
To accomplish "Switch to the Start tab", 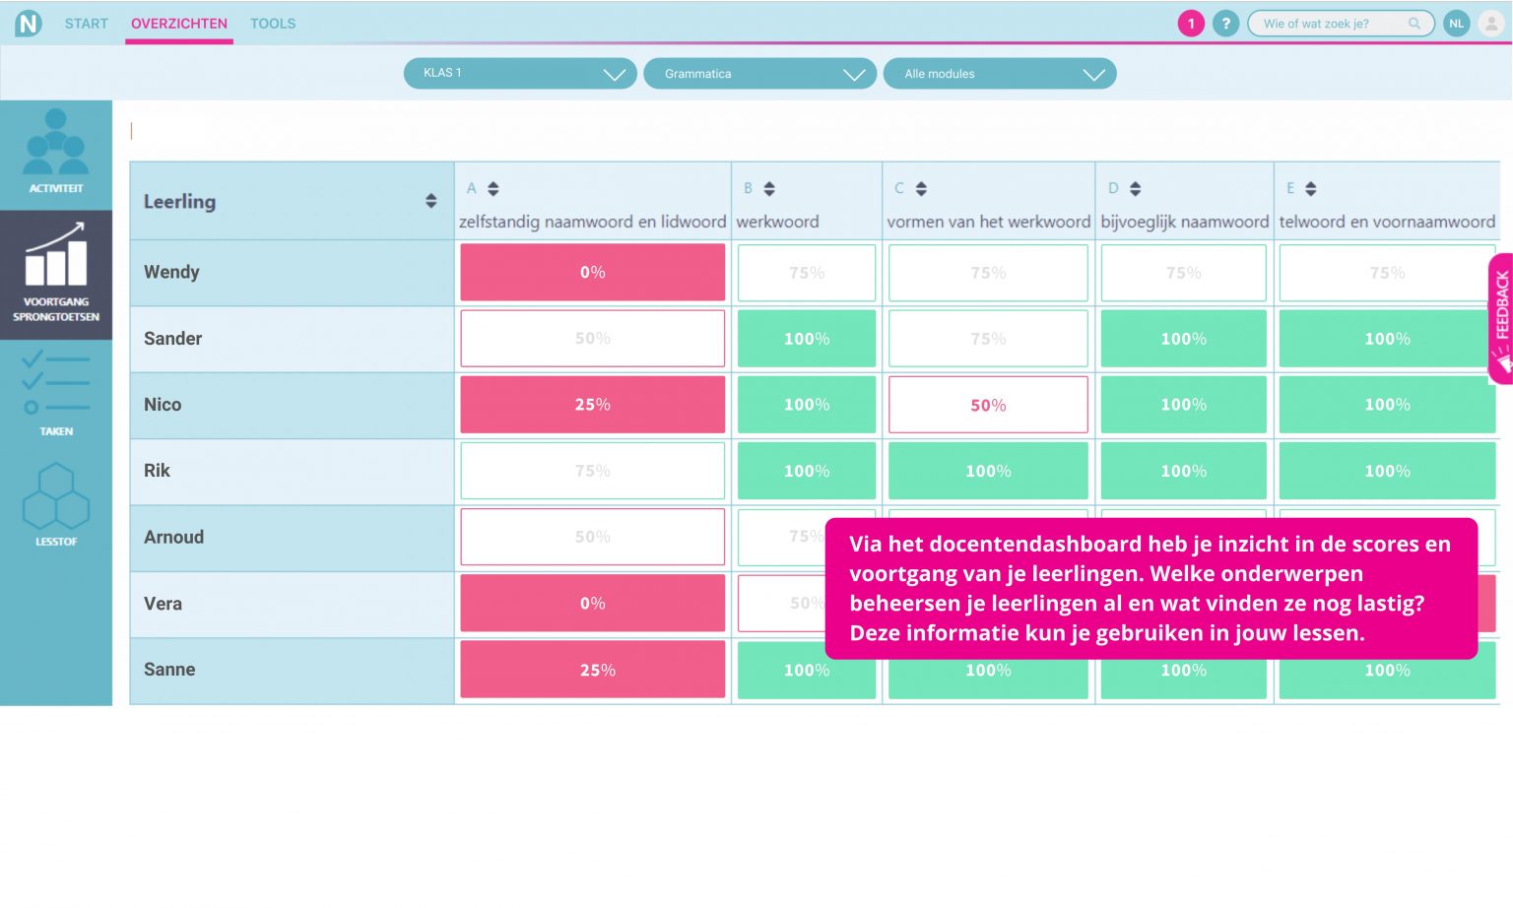I will tap(87, 24).
